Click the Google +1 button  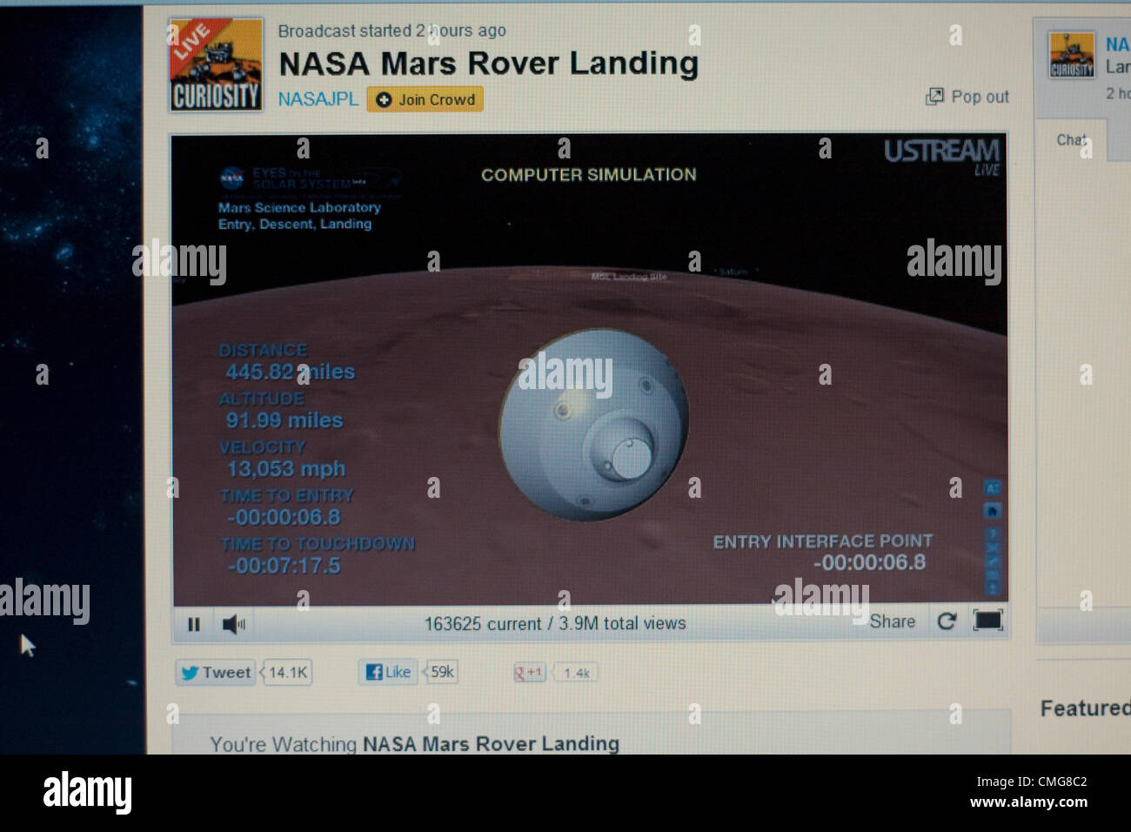529,673
